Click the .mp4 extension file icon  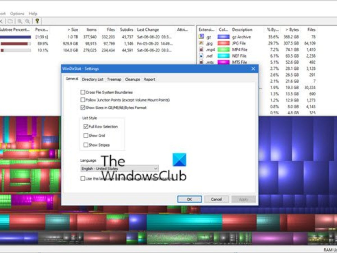201,49
